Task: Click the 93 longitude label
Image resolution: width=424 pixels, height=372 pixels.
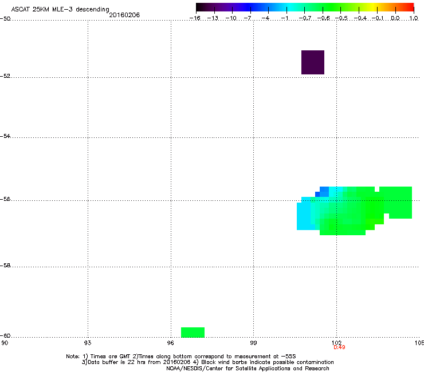Action: (x=88, y=343)
